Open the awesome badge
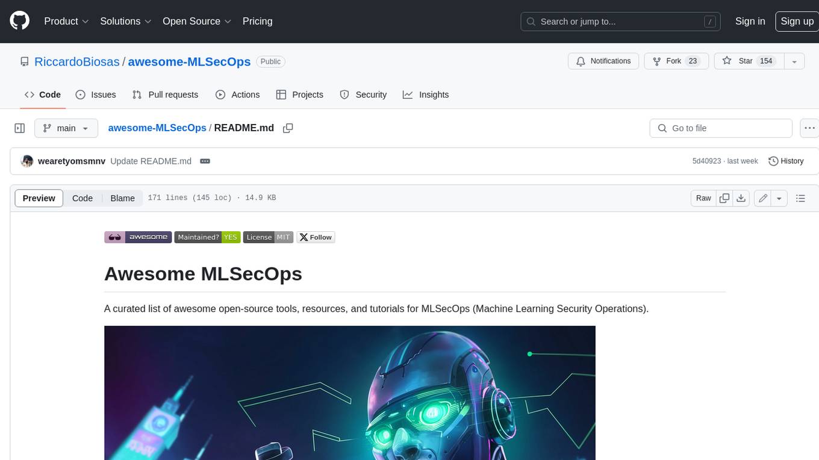Image resolution: width=819 pixels, height=460 pixels. click(138, 237)
